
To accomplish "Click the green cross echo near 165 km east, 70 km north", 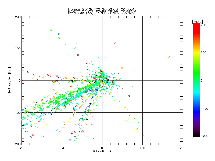I will point(169,57).
